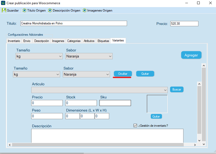Open the top Sabor dropdown
216x154 pixels.
[x=89, y=56]
